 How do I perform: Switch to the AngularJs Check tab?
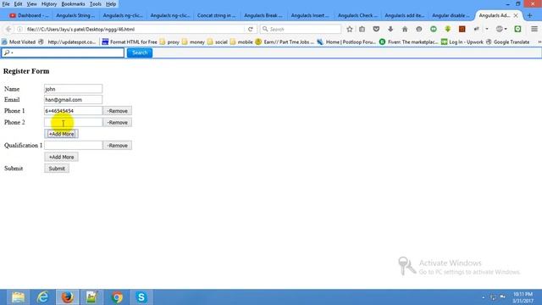(x=357, y=15)
